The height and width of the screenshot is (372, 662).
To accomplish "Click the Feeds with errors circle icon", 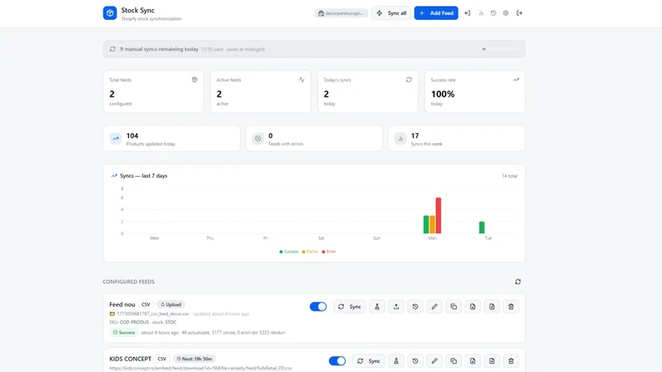I will coord(258,138).
